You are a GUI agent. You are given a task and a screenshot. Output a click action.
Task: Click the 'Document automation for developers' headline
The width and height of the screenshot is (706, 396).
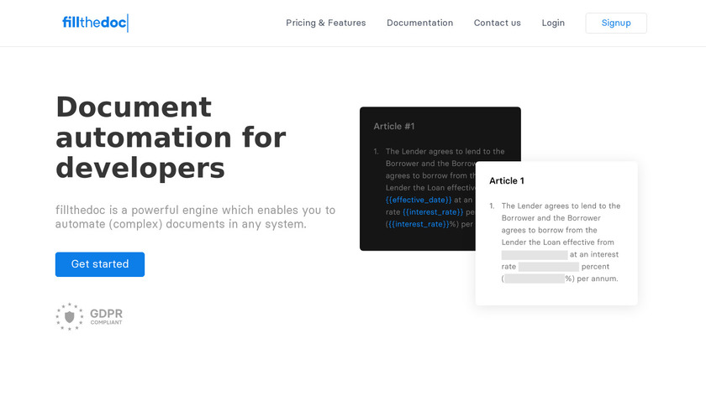pyautogui.click(x=171, y=138)
